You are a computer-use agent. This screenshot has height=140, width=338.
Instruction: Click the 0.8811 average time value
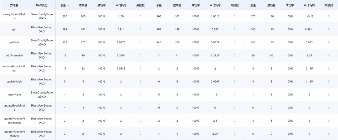click(x=309, y=29)
